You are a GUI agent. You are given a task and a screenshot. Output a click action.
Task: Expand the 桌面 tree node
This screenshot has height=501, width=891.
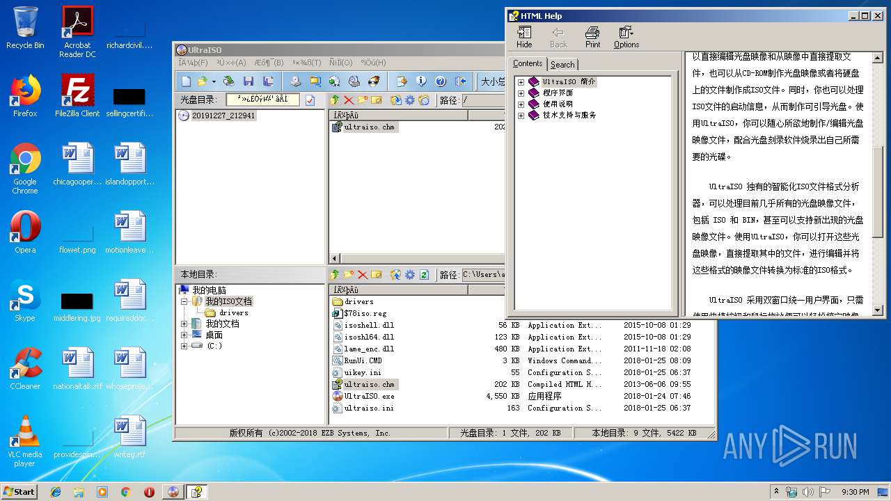point(184,335)
